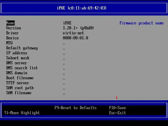Click the device value 0000:00:01.0

pyautogui.click(x=75, y=38)
